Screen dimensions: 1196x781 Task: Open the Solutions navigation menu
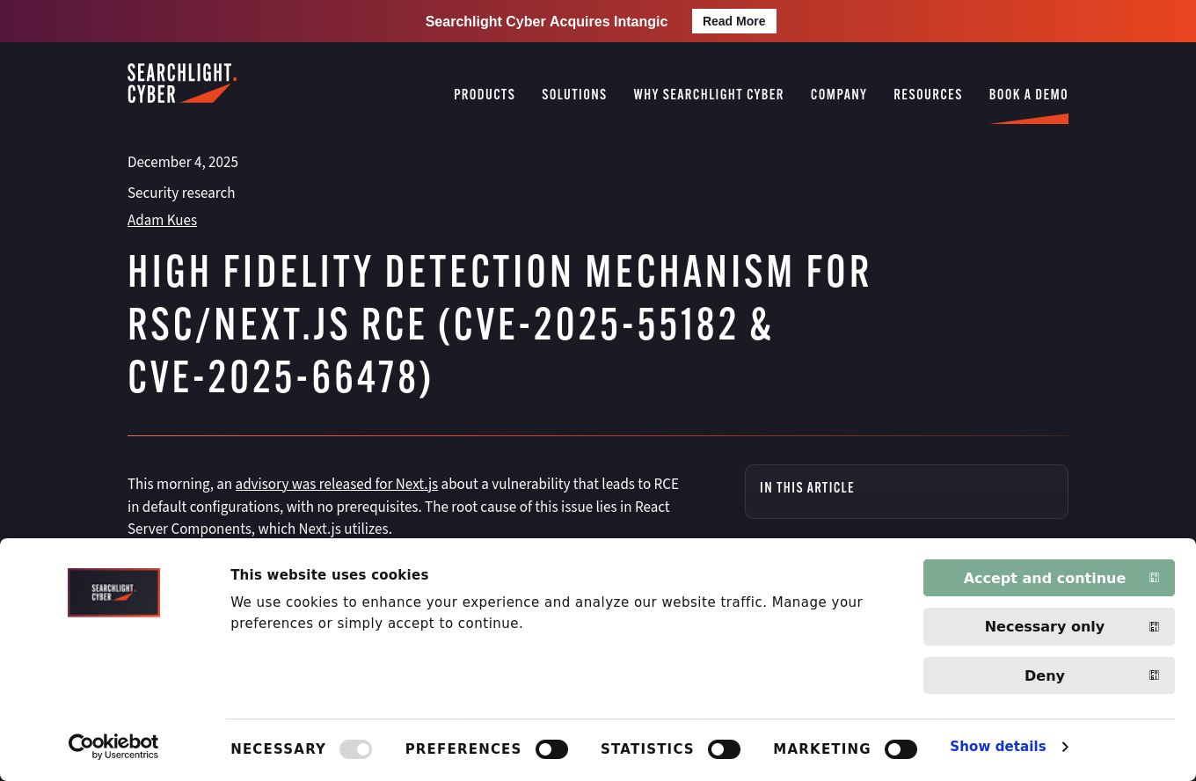pyautogui.click(x=574, y=94)
